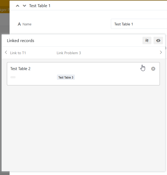Click the 'Test Table 1' record header title
Viewport: 167px width, 175px height.
(40, 6)
